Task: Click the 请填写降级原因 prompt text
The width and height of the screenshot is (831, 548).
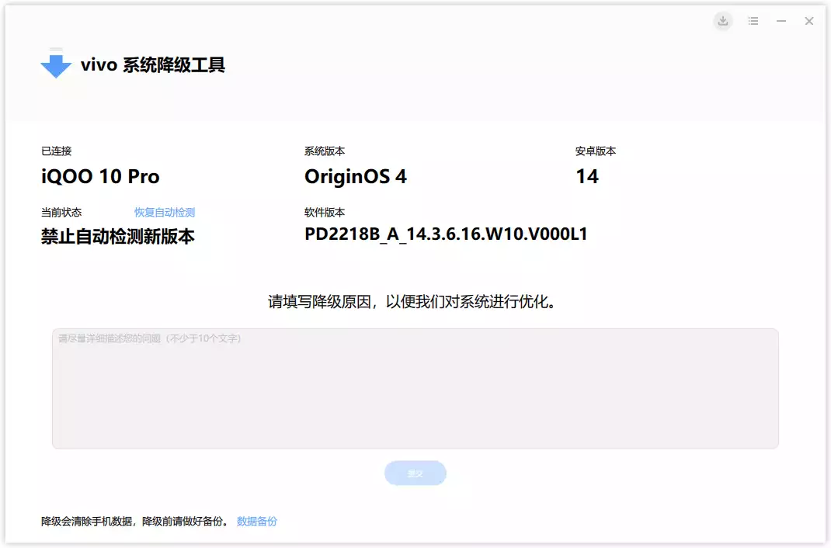Action: coord(412,302)
